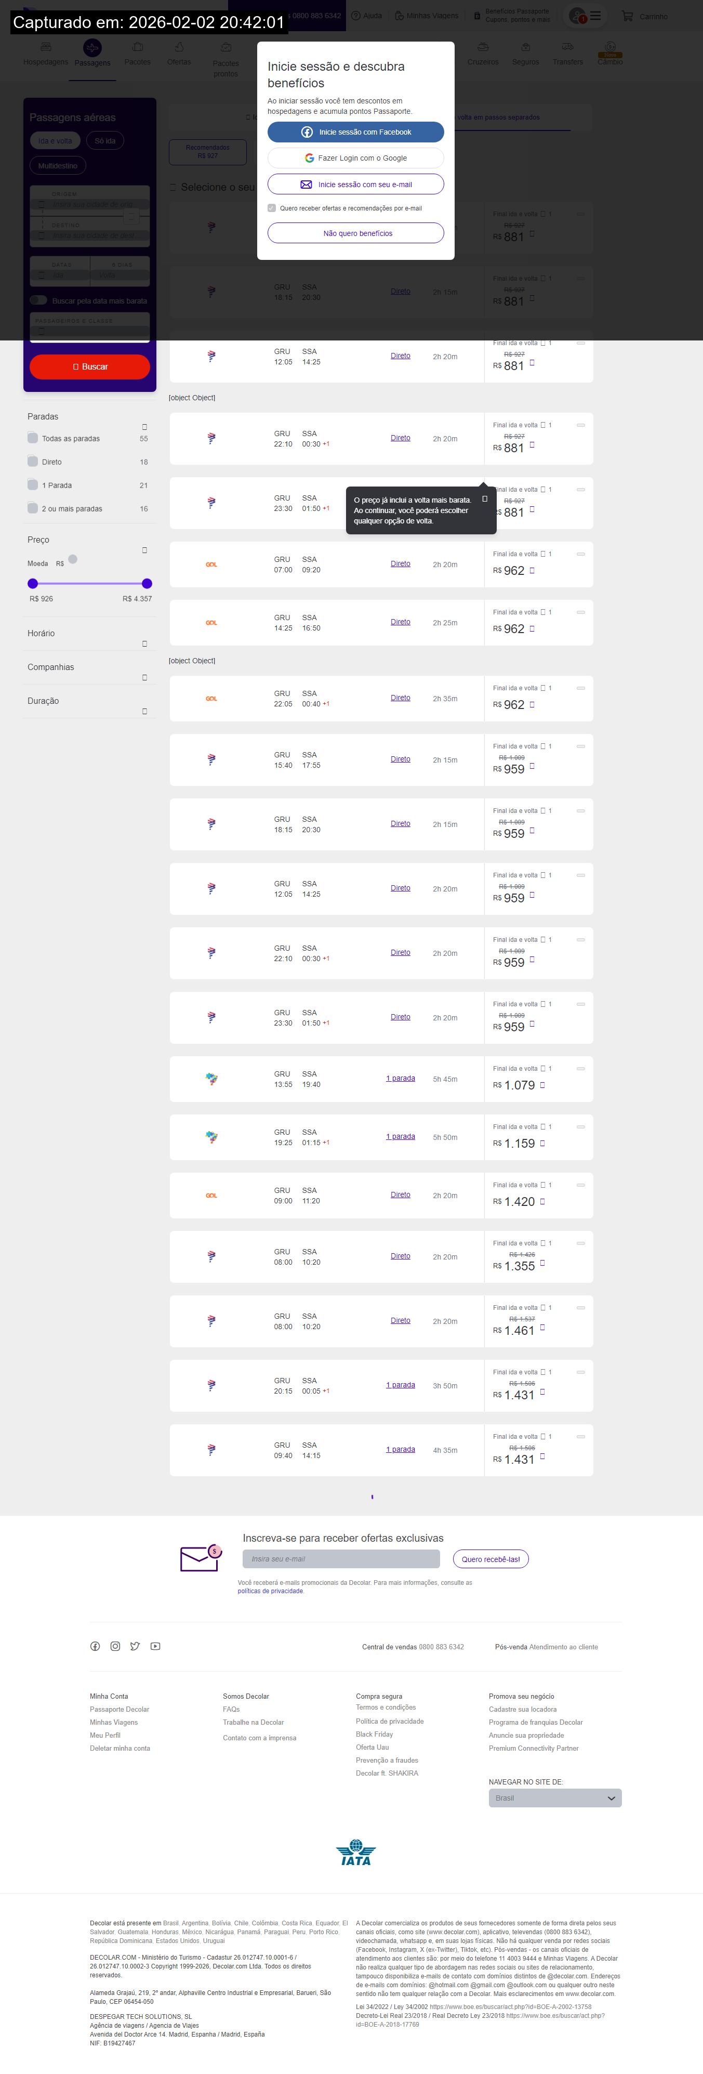Click the Transfers vehicle icon
The height and width of the screenshot is (2074, 703).
click(x=568, y=47)
